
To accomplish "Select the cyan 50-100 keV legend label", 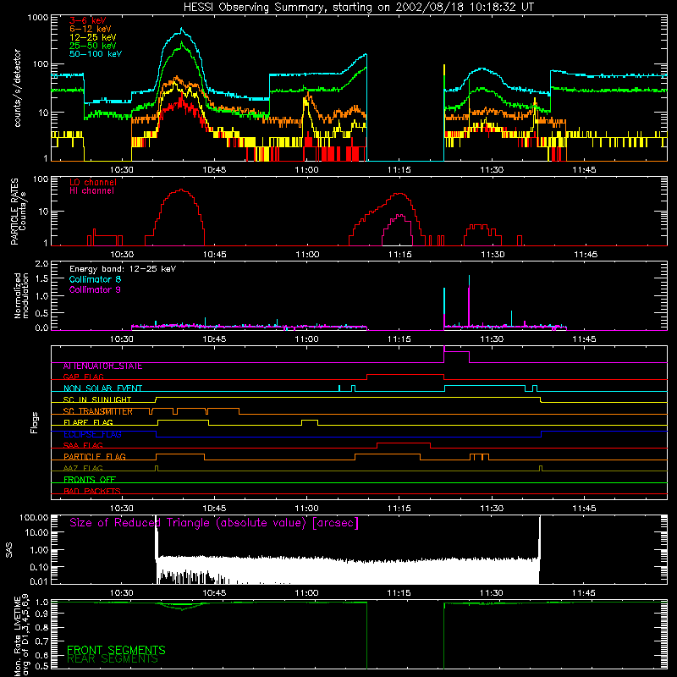I will [96, 53].
